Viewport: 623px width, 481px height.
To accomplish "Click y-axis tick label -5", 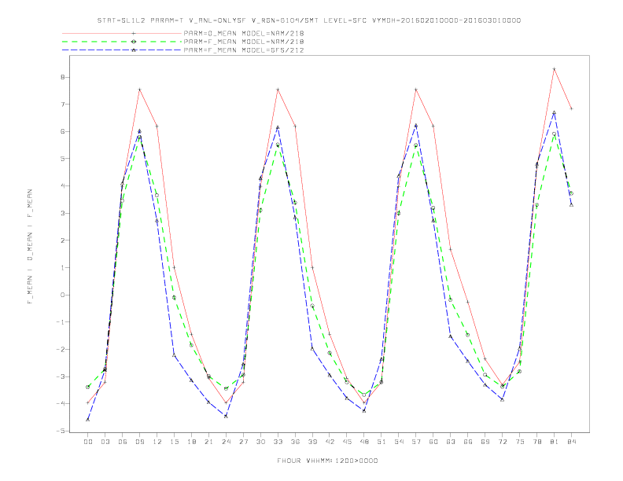I will 60,431.
